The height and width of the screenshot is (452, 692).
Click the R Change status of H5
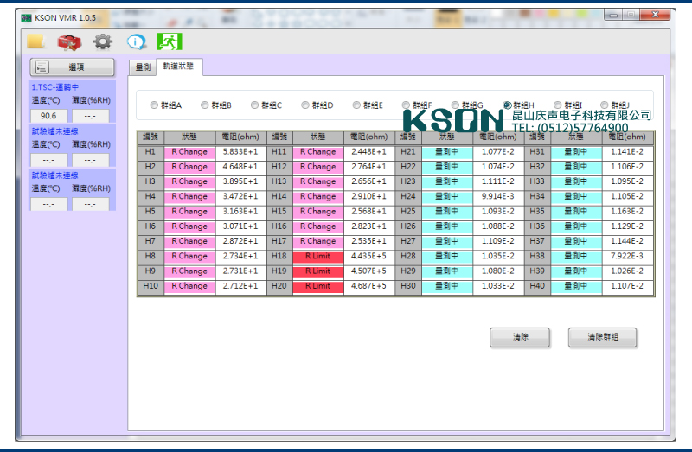coord(189,212)
